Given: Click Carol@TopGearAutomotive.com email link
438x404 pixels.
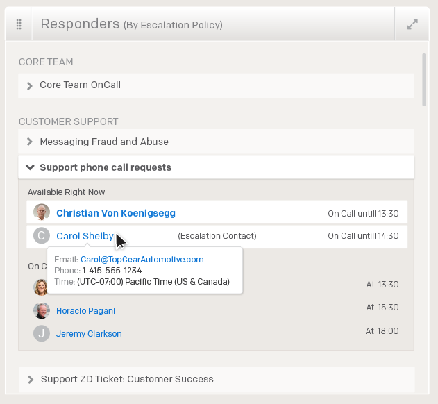Looking at the screenshot, I should pos(142,260).
